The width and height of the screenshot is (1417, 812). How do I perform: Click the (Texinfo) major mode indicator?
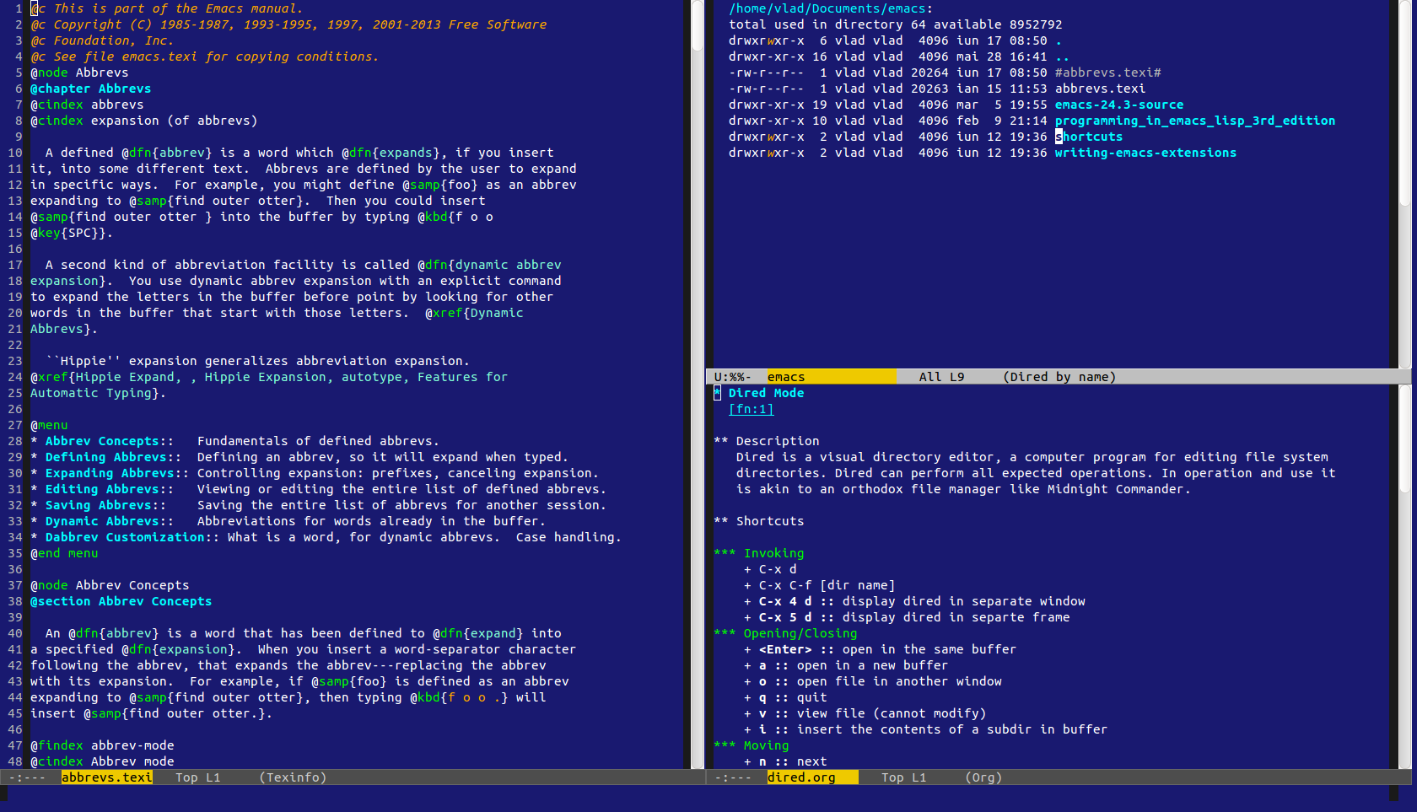tap(293, 777)
